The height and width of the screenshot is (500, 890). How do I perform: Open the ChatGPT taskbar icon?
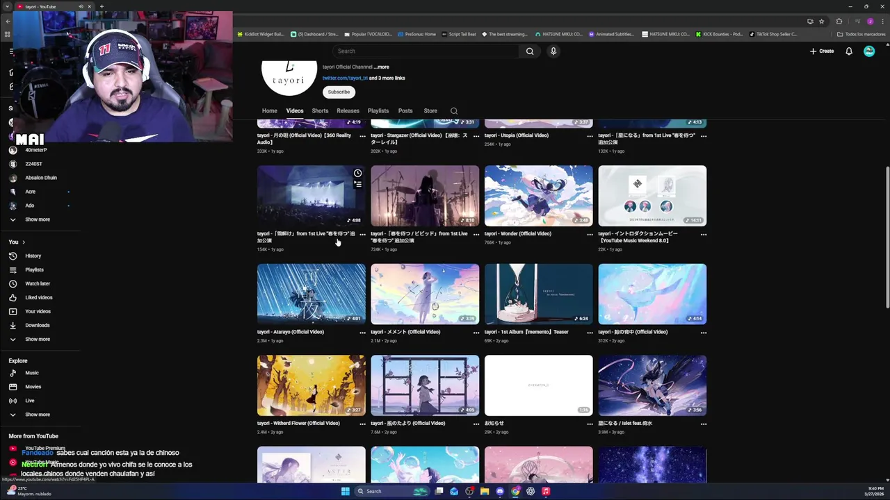coord(531,491)
